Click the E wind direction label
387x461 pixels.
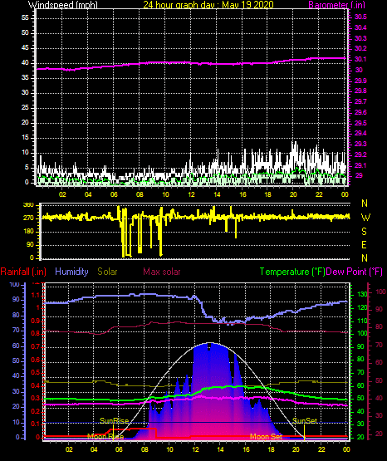364,244
